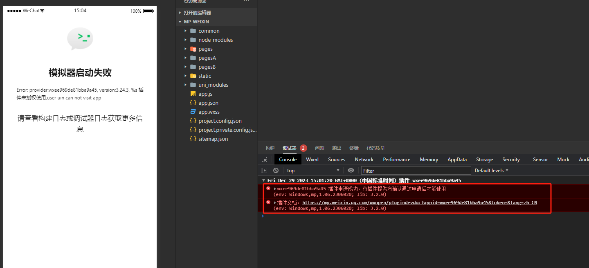Image resolution: width=589 pixels, height=268 pixels.
Task: Switch to the 问题 tab
Action: point(319,148)
